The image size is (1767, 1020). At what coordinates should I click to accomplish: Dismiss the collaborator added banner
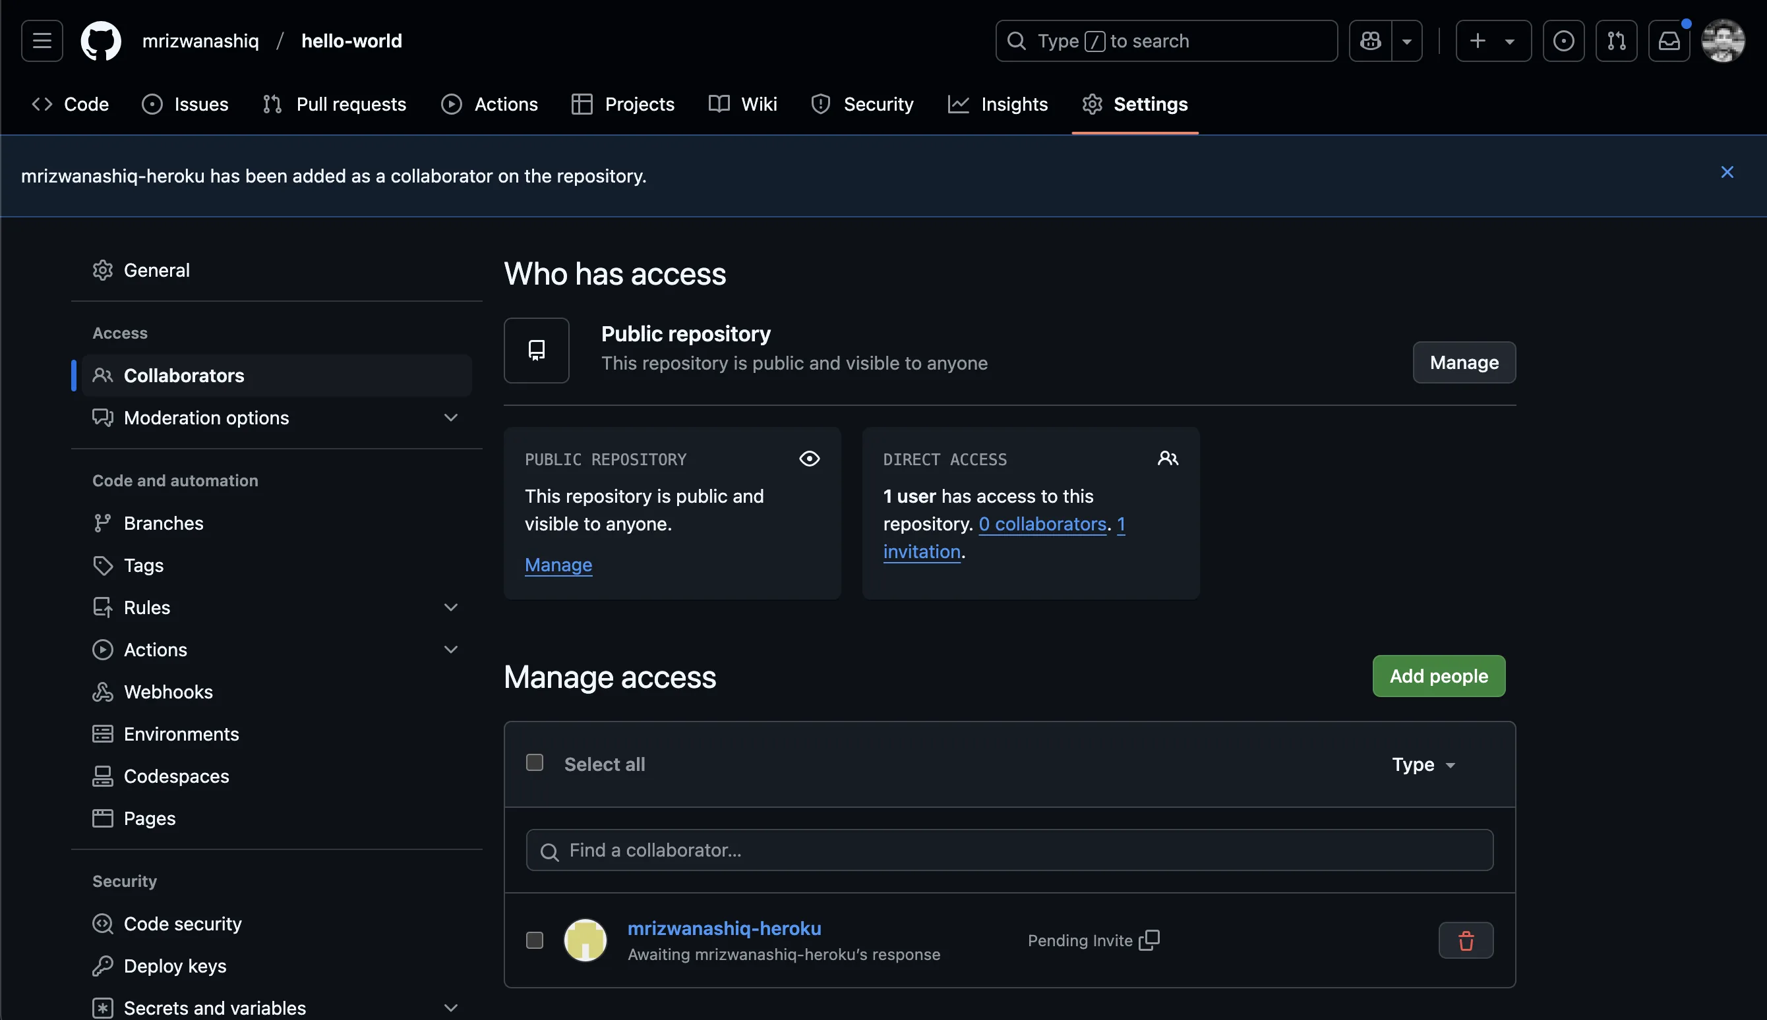[x=1727, y=173]
